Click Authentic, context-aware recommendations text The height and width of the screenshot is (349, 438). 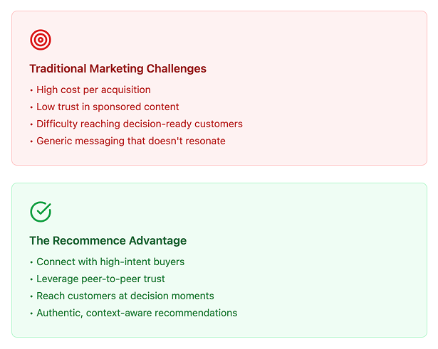pyautogui.click(x=137, y=313)
